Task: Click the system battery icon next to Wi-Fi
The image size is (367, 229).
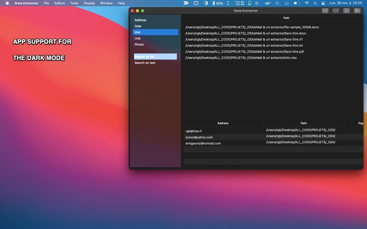Action: [297, 3]
